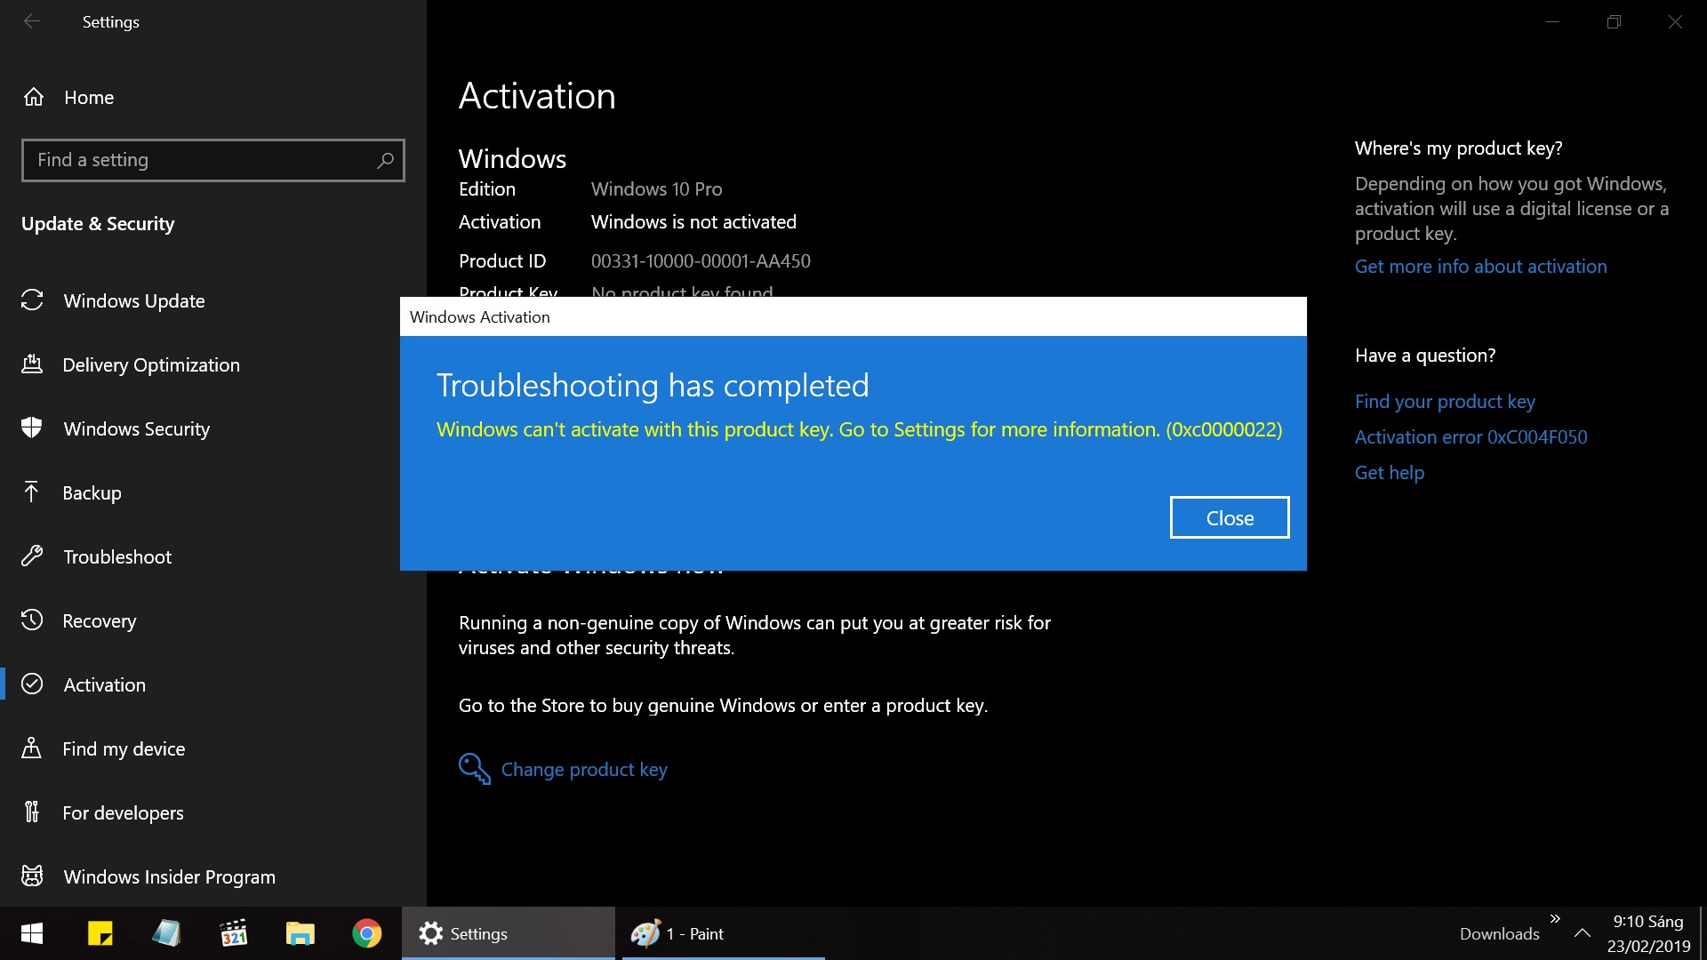The image size is (1707, 960).
Task: Click the Settings taskbar button
Action: click(x=509, y=933)
